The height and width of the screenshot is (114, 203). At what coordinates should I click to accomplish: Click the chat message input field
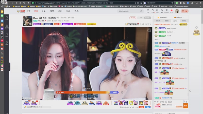[x=172, y=106]
